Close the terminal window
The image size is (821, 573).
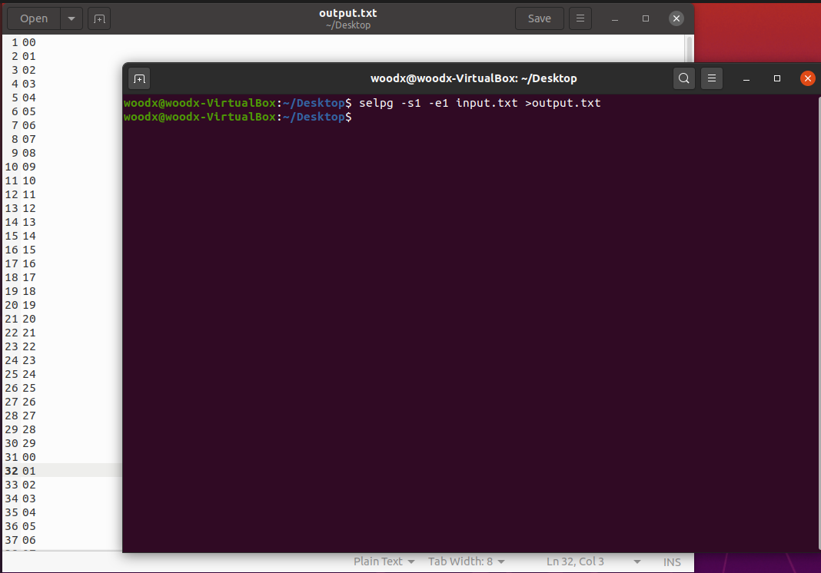pos(808,78)
